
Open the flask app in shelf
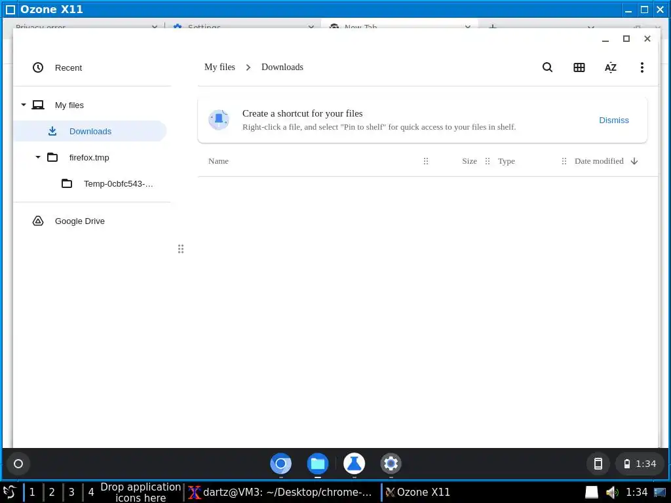pos(355,464)
